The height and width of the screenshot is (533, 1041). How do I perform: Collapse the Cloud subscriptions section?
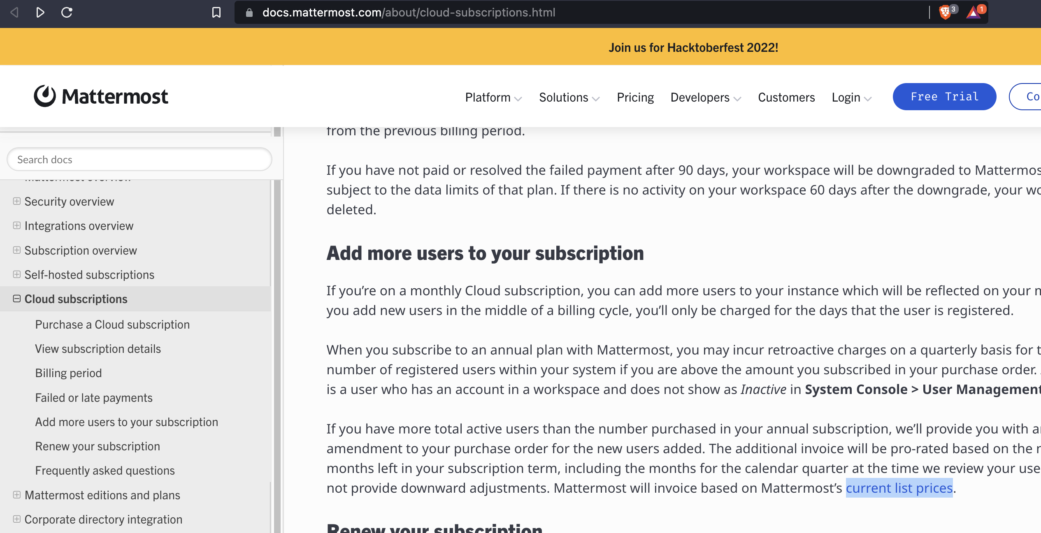16,299
